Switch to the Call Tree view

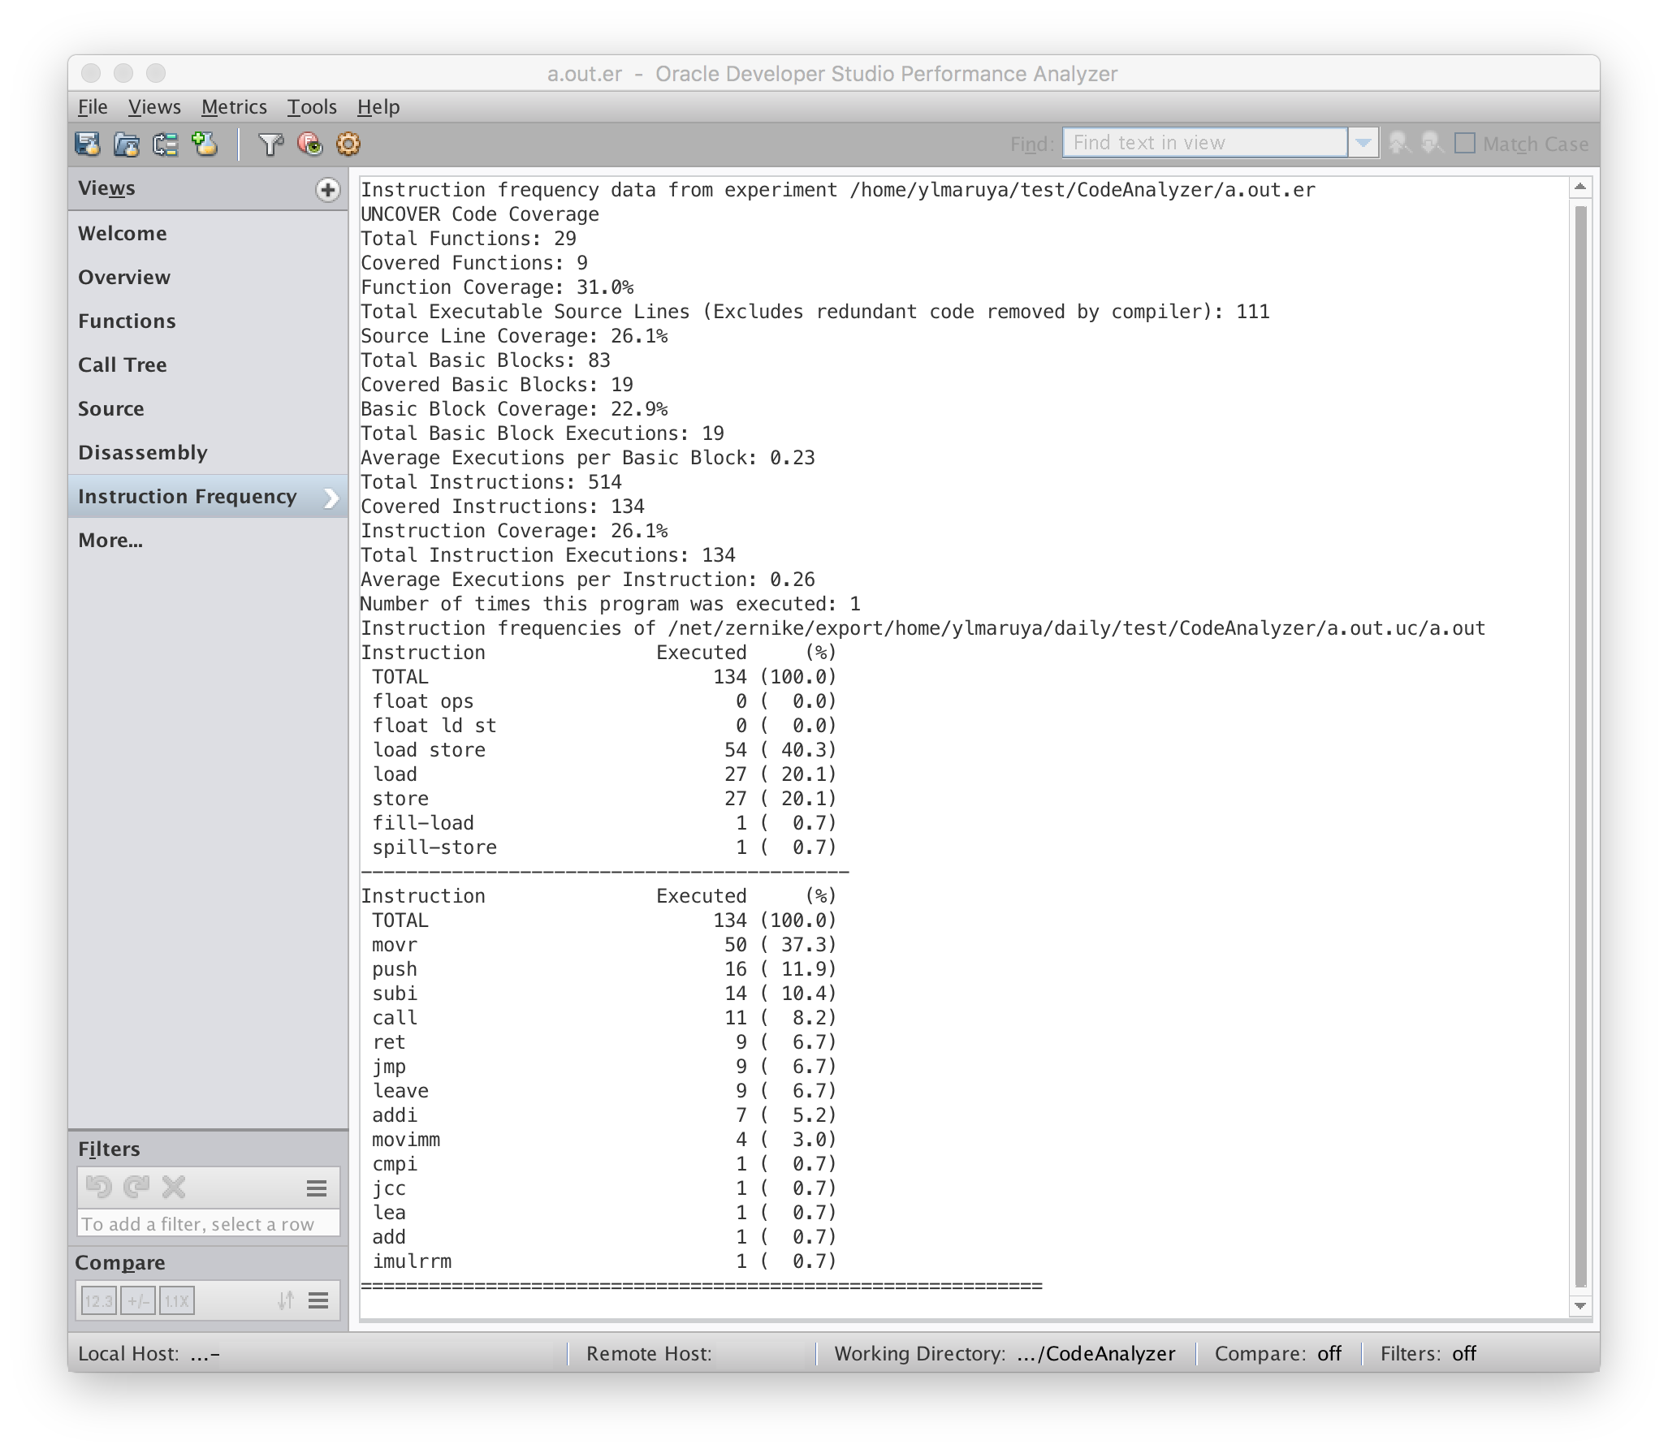tap(123, 365)
